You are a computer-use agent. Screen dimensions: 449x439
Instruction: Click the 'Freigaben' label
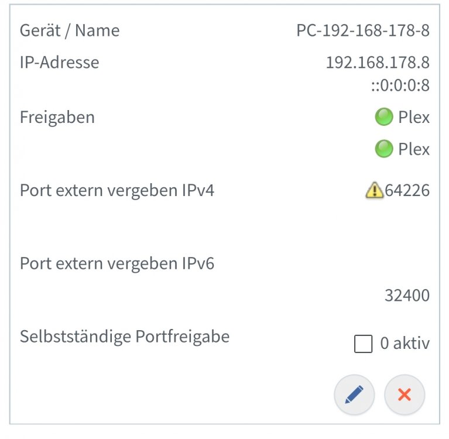tap(57, 118)
